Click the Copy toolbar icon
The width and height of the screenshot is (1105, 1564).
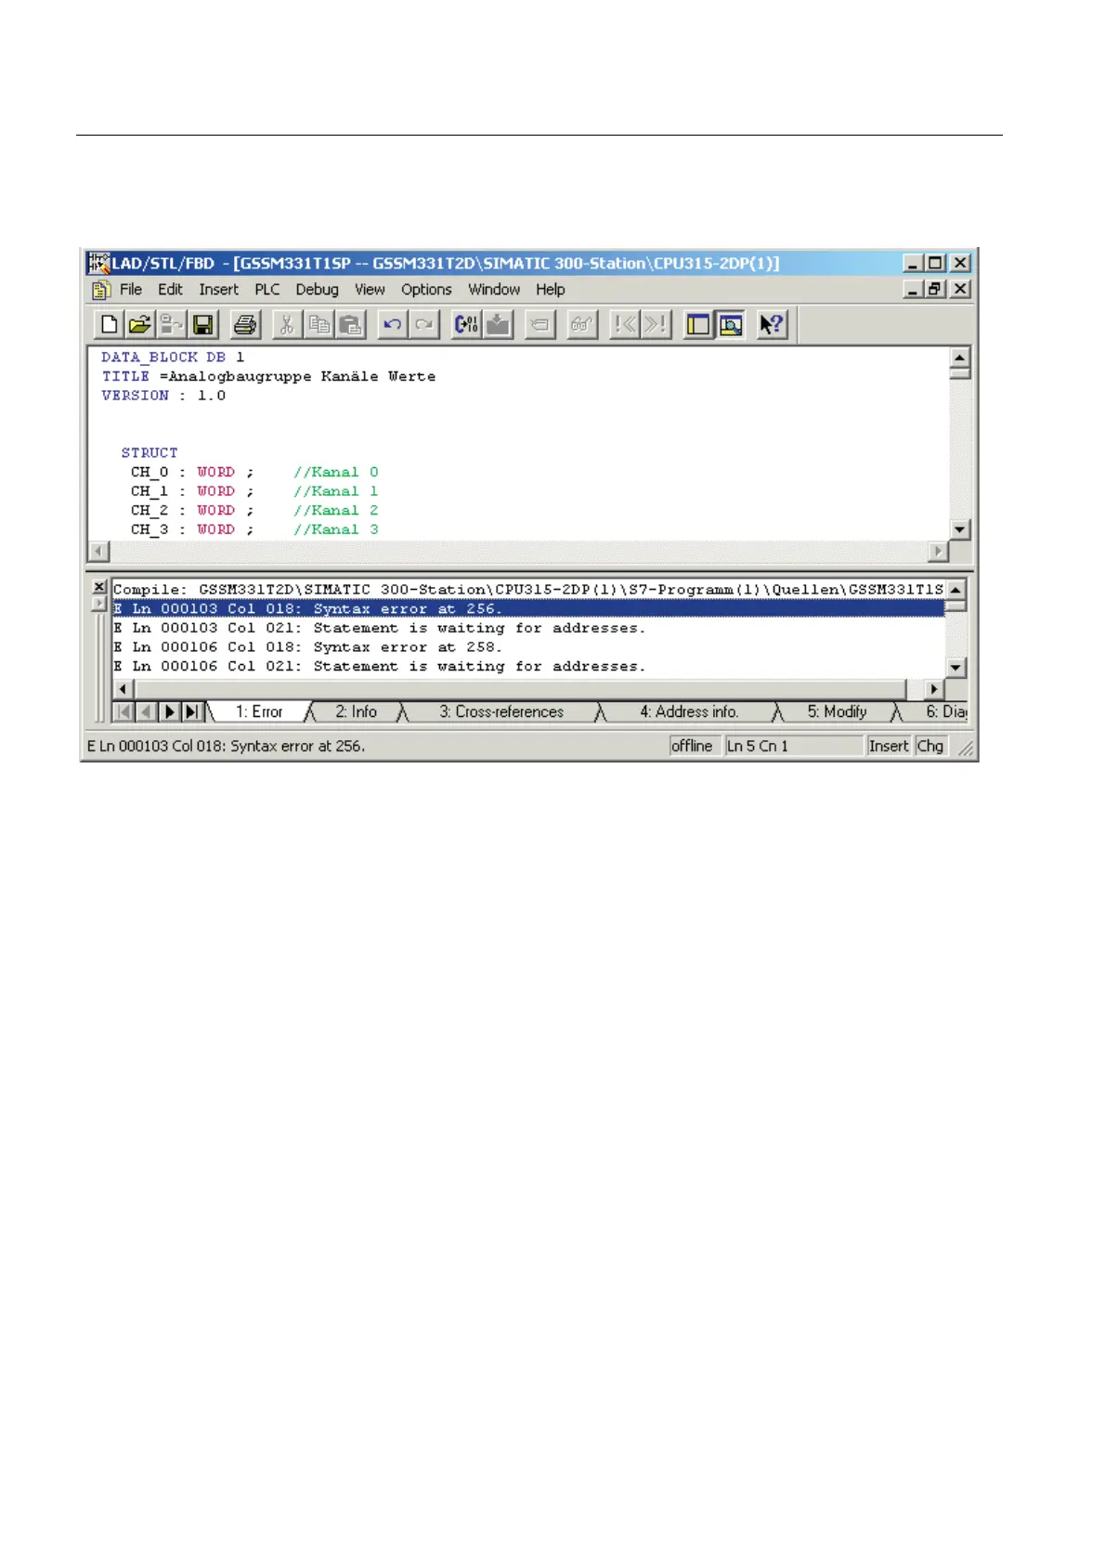point(318,324)
